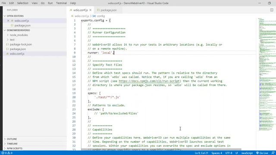Open the View menu
Screen dimensions: 276x155
pyautogui.click(x=34, y=3)
